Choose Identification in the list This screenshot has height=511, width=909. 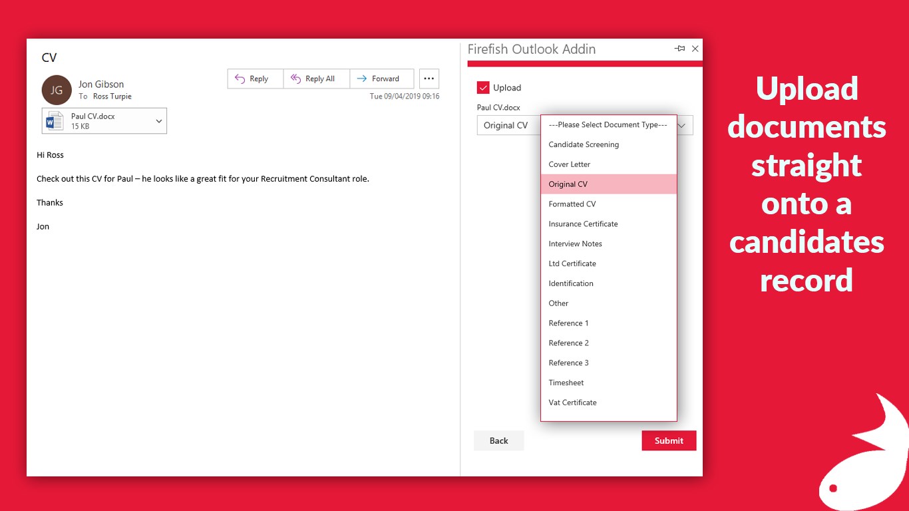609,283
